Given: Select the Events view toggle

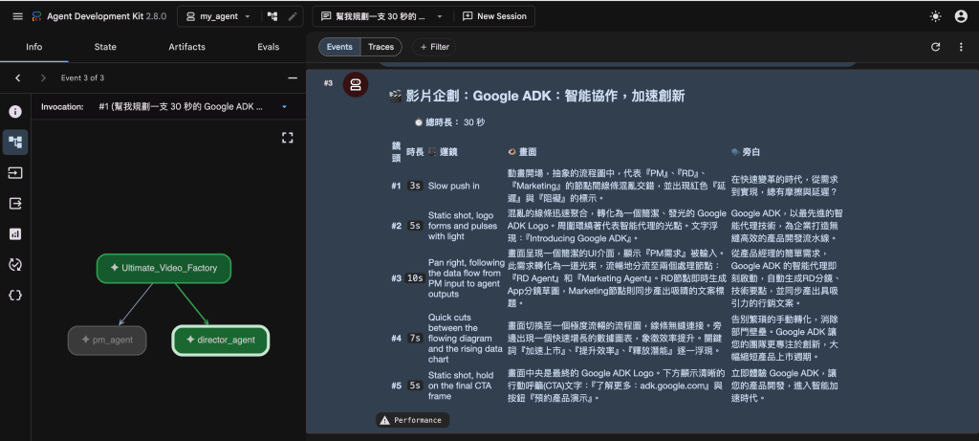Looking at the screenshot, I should [339, 47].
